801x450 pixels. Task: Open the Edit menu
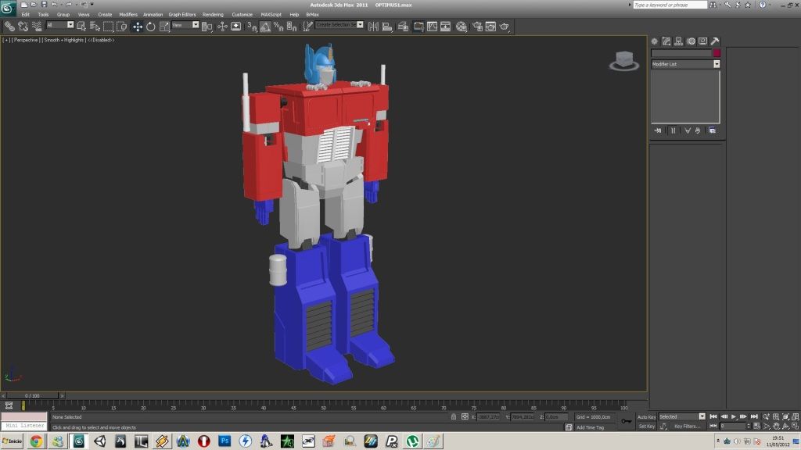(x=26, y=15)
